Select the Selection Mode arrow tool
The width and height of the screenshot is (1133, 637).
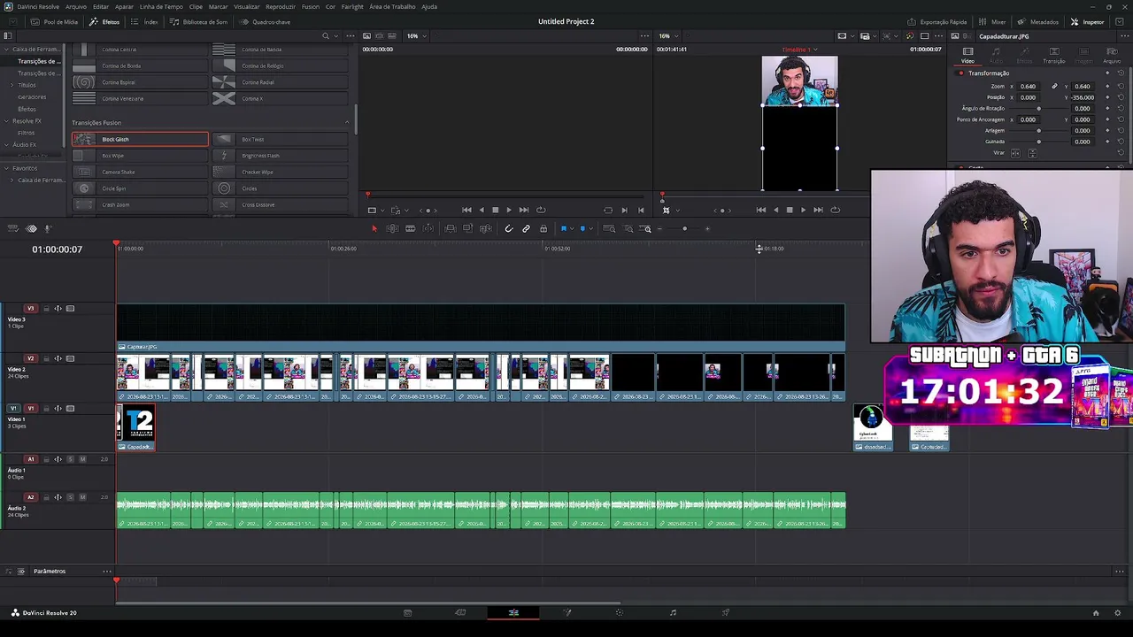point(374,229)
